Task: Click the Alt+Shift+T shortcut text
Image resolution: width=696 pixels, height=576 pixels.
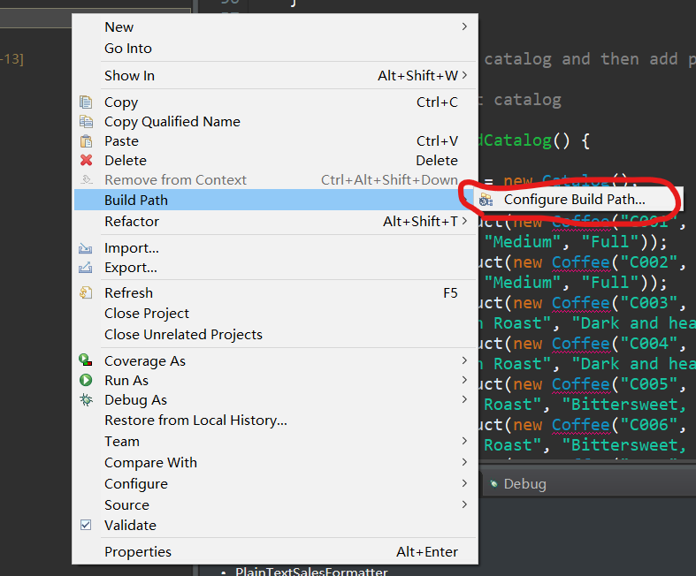Action: (420, 221)
